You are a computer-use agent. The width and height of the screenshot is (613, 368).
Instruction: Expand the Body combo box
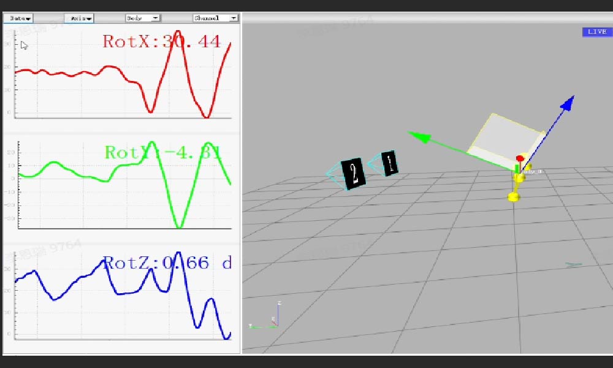[142, 18]
